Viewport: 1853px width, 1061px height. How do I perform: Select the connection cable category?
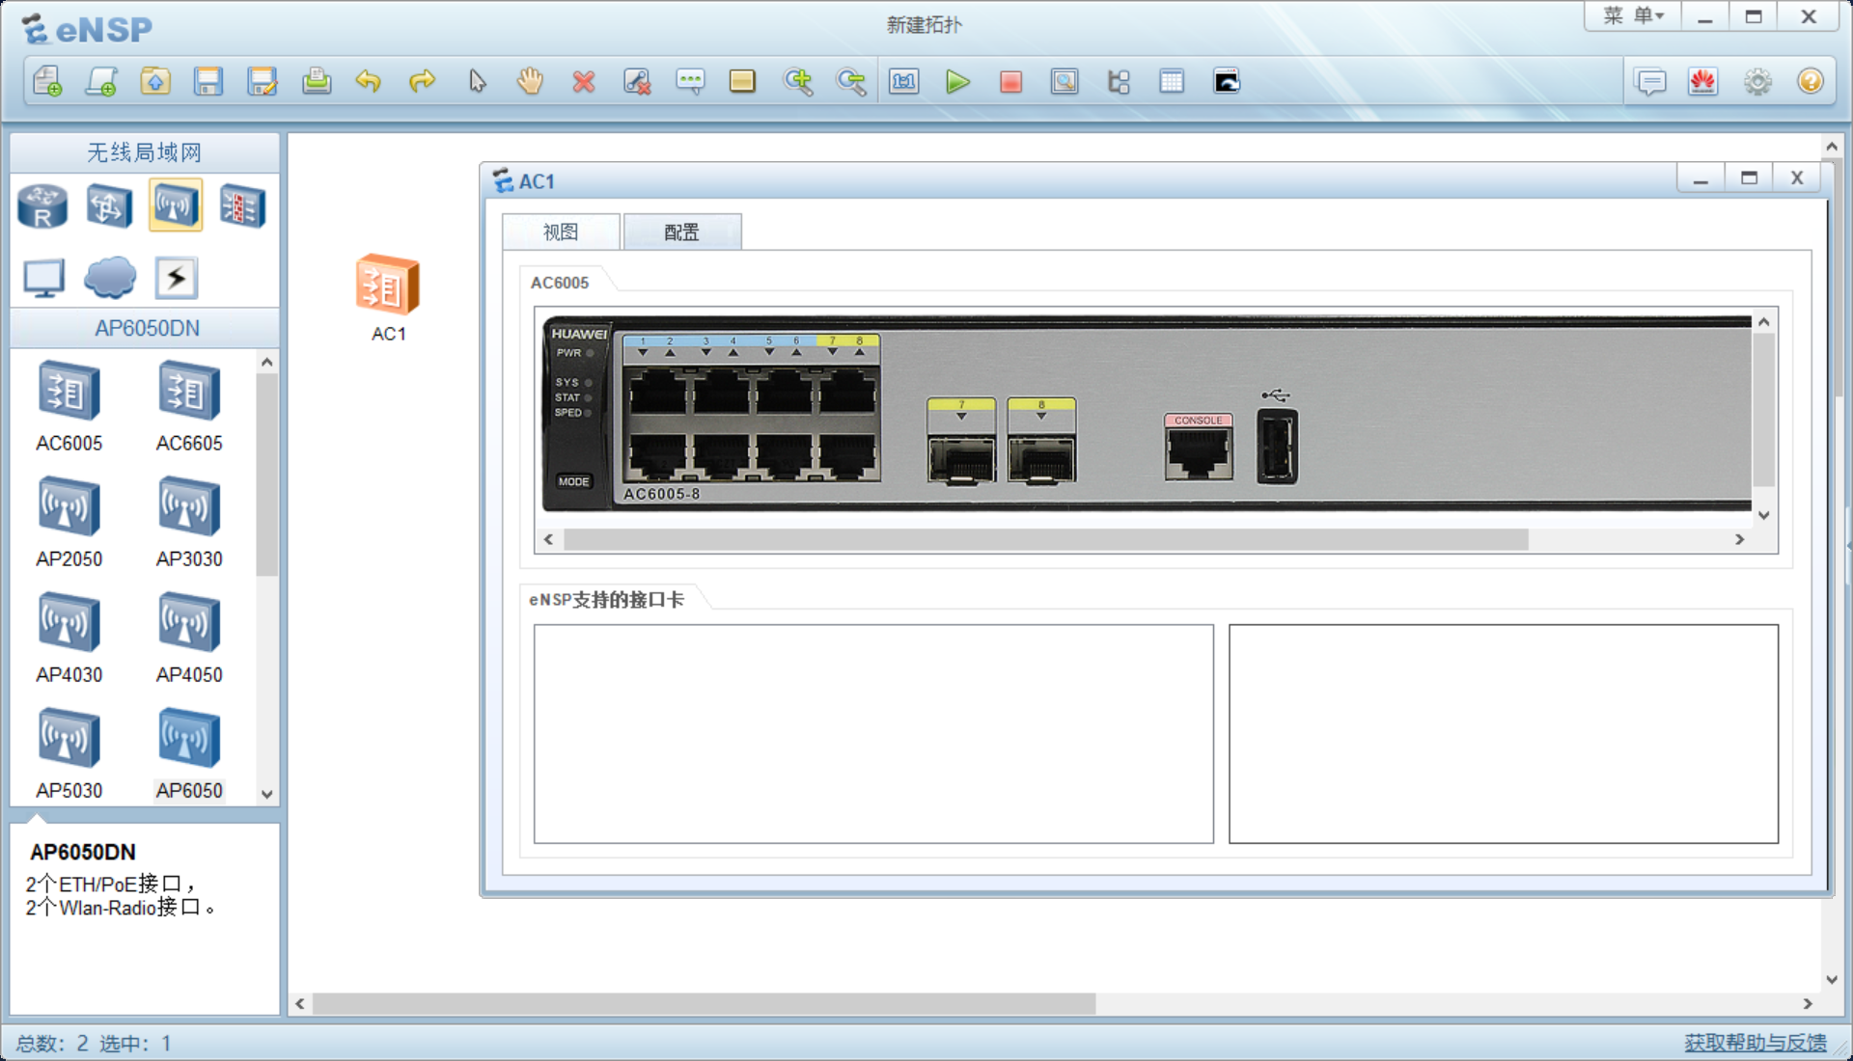coord(177,278)
